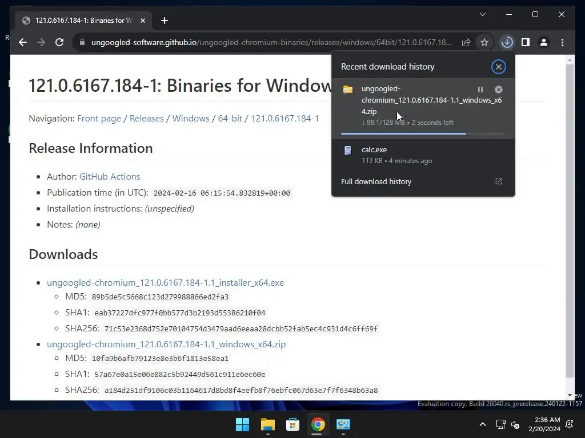585x438 pixels.
Task: Click the installer MD5 hash value
Action: click(160, 297)
